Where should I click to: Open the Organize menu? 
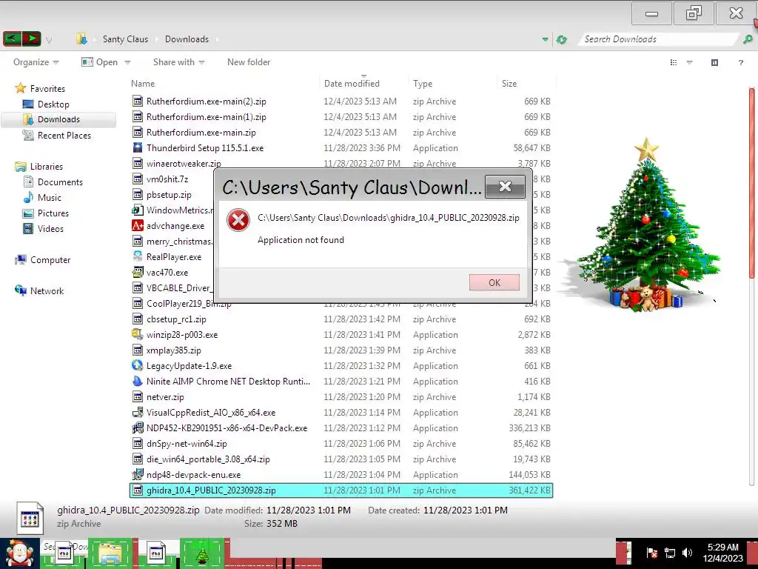pyautogui.click(x=36, y=62)
